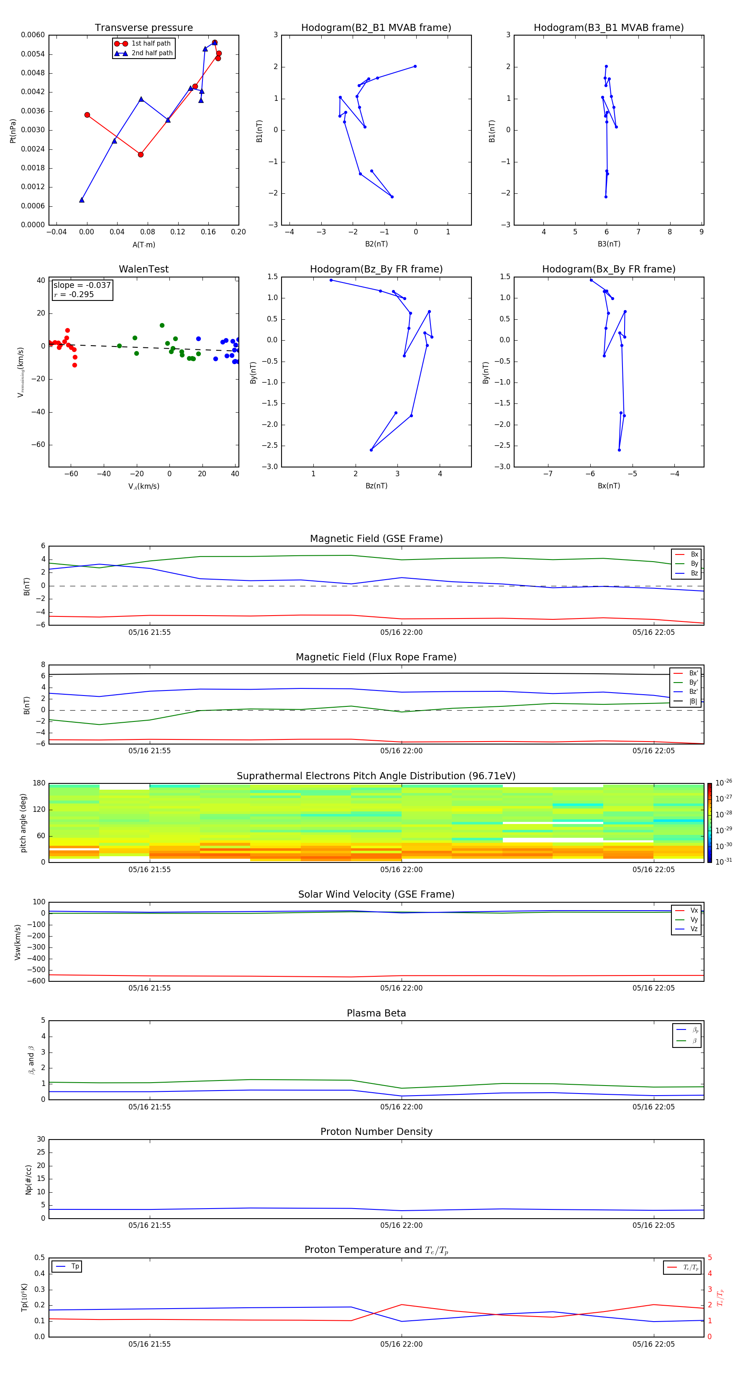Click '05/16 22:00' tick under GSE magnetic field
The image size is (753, 1381).
pyautogui.click(x=402, y=633)
